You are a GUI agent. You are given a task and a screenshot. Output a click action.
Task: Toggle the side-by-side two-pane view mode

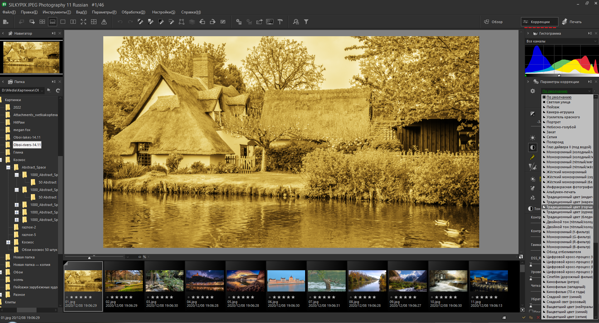pyautogui.click(x=73, y=22)
